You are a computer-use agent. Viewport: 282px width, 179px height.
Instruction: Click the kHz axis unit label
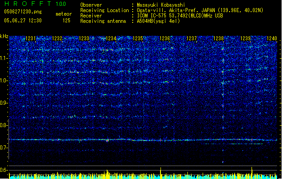click(4, 36)
